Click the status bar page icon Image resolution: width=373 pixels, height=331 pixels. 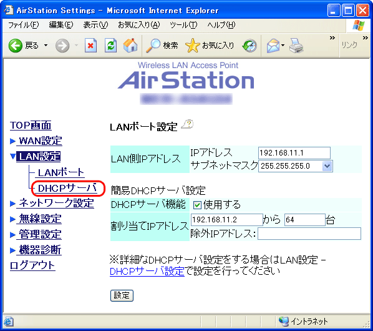tap(8, 322)
